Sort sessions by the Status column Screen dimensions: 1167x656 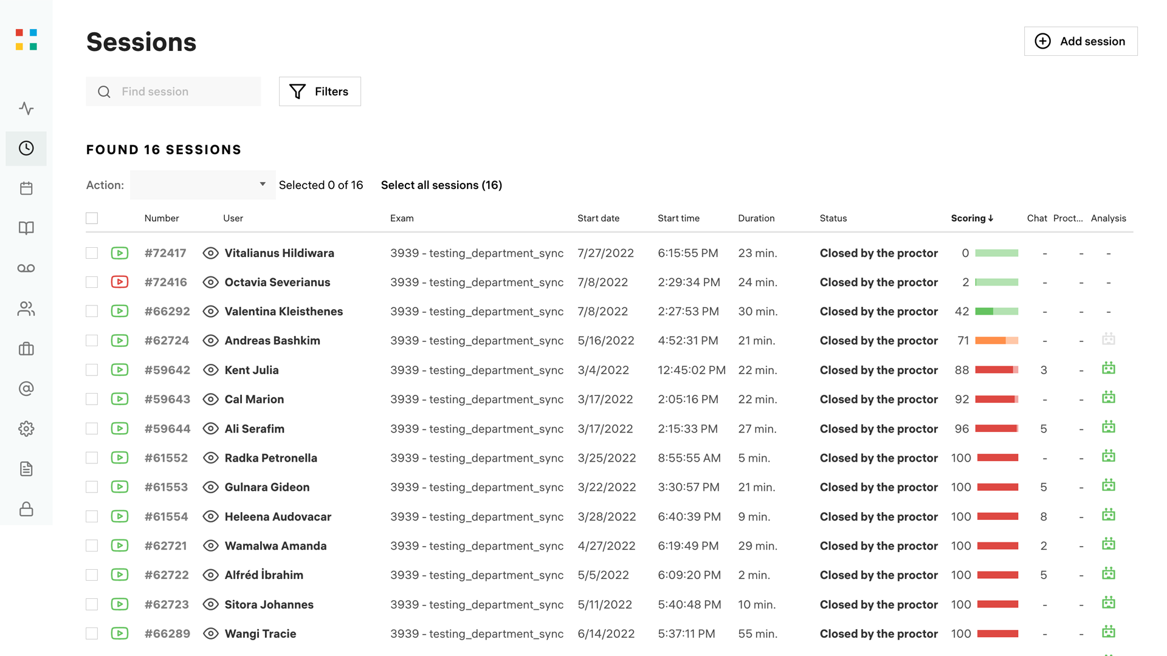tap(833, 218)
